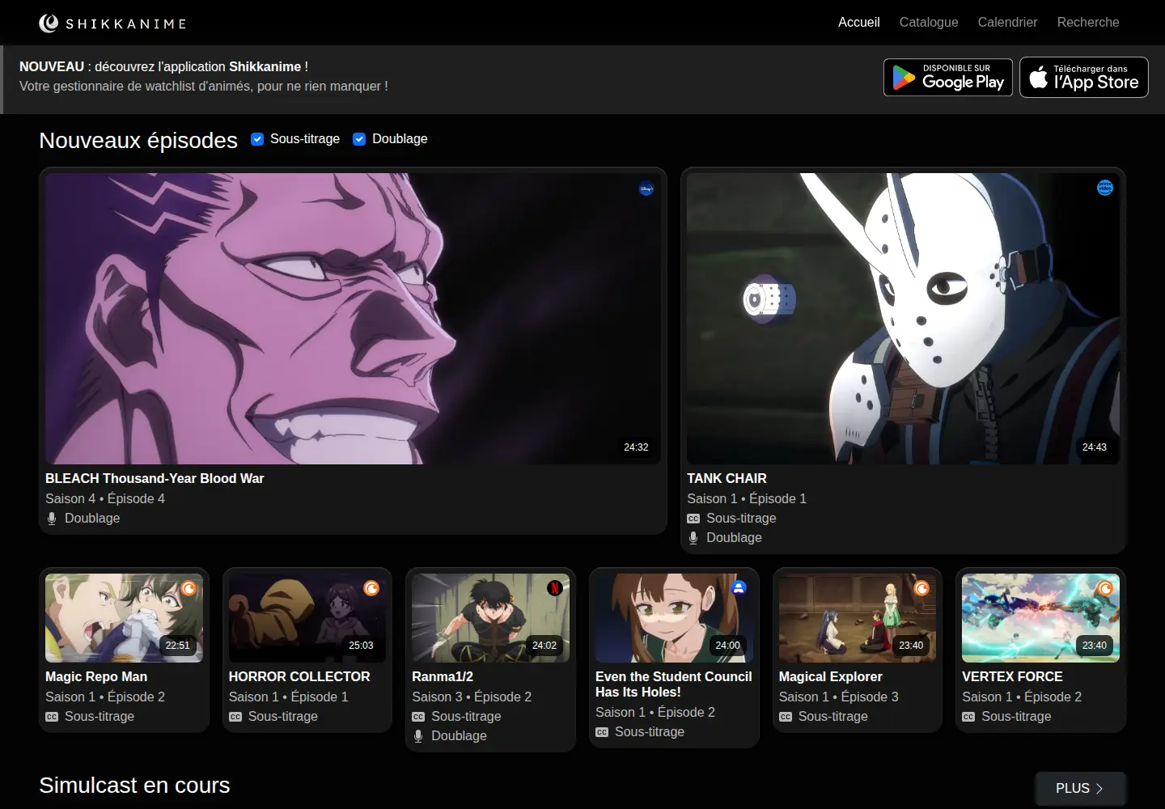Image resolution: width=1165 pixels, height=809 pixels.
Task: Click the Magical Explorer title text
Action: 830,677
